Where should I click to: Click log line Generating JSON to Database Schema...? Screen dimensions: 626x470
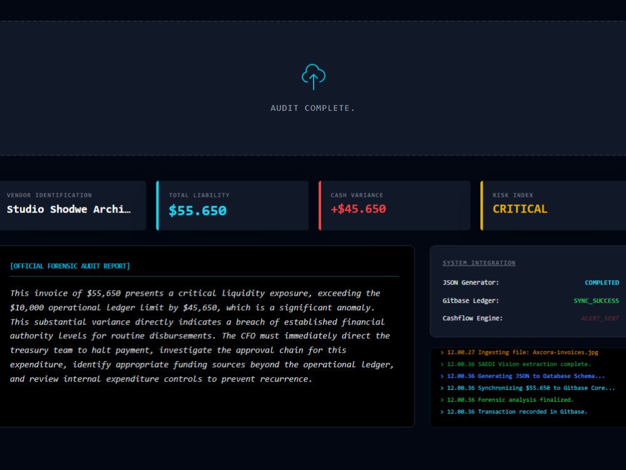[522, 376]
